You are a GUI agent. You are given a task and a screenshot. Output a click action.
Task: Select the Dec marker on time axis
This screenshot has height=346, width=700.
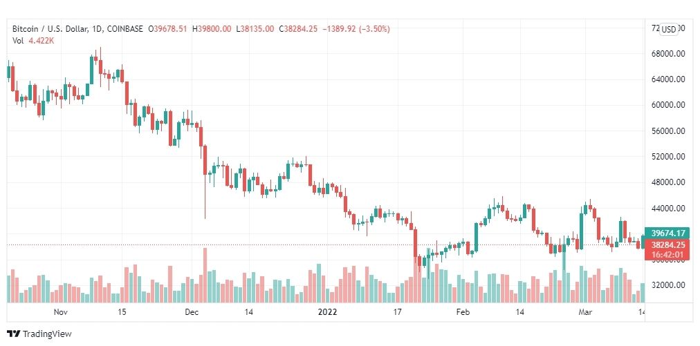point(191,312)
